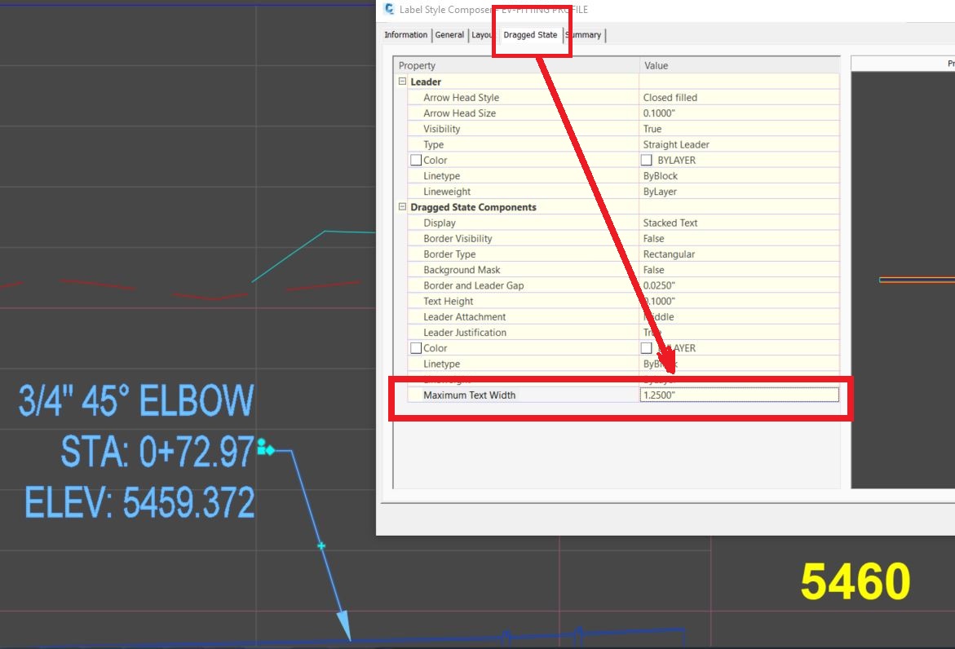Image resolution: width=955 pixels, height=649 pixels.
Task: Change the Type value Straight Leader
Action: tap(739, 145)
